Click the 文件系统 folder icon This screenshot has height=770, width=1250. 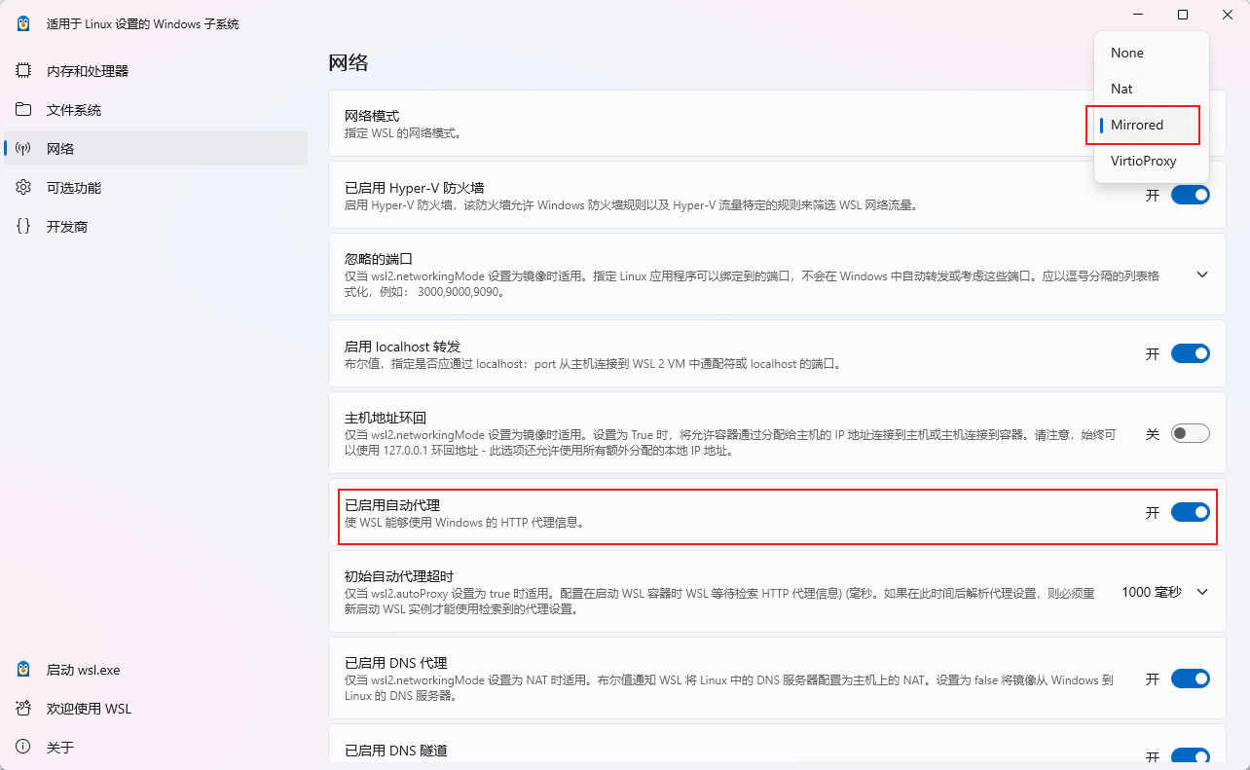[x=23, y=110]
